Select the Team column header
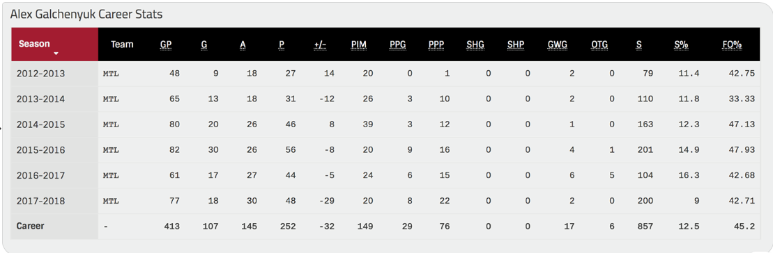Viewport: 773px width, 253px height. click(x=122, y=44)
